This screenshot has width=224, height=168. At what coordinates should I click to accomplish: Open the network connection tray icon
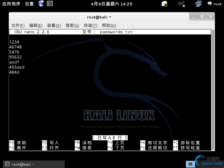point(199,4)
